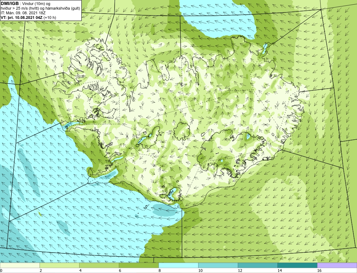Click the legend value label 4
Viewport: 357px width, 273px height.
(80, 270)
